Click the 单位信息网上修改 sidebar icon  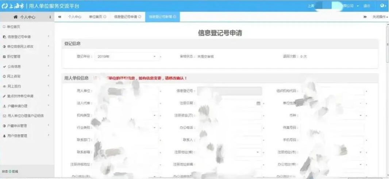point(4,47)
